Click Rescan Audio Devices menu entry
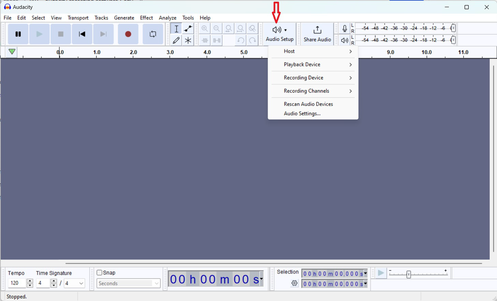 click(x=308, y=104)
